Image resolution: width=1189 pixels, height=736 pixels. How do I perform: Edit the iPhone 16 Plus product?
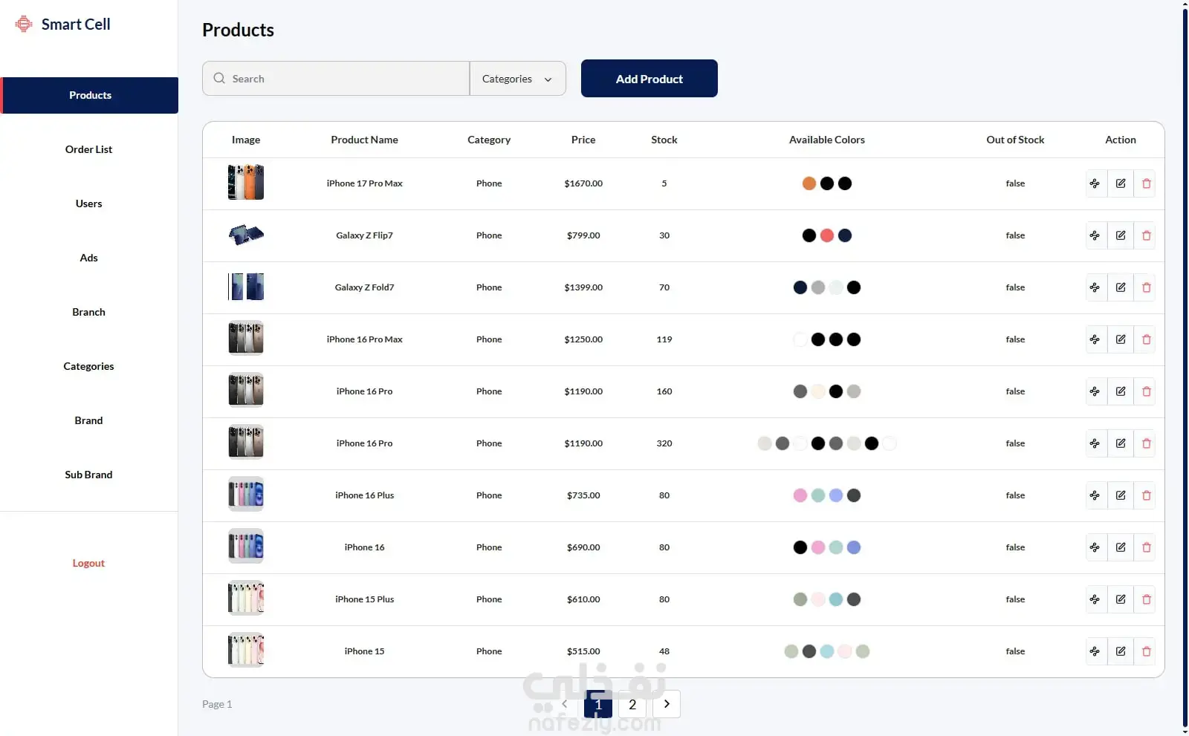[1121, 495]
